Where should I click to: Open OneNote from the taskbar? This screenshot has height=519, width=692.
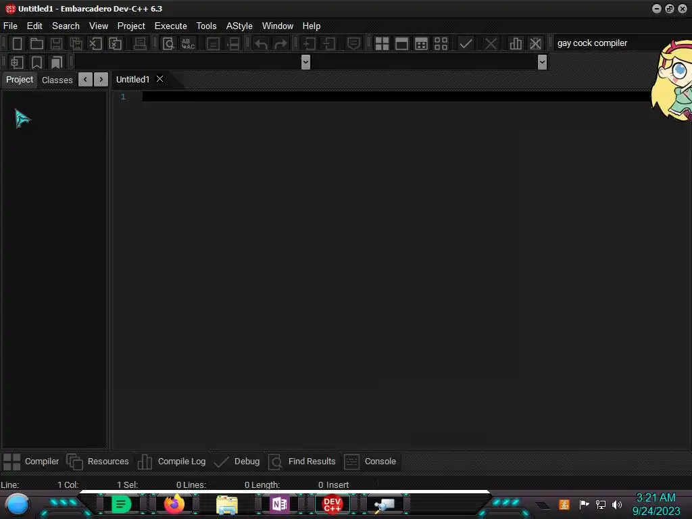tap(279, 504)
